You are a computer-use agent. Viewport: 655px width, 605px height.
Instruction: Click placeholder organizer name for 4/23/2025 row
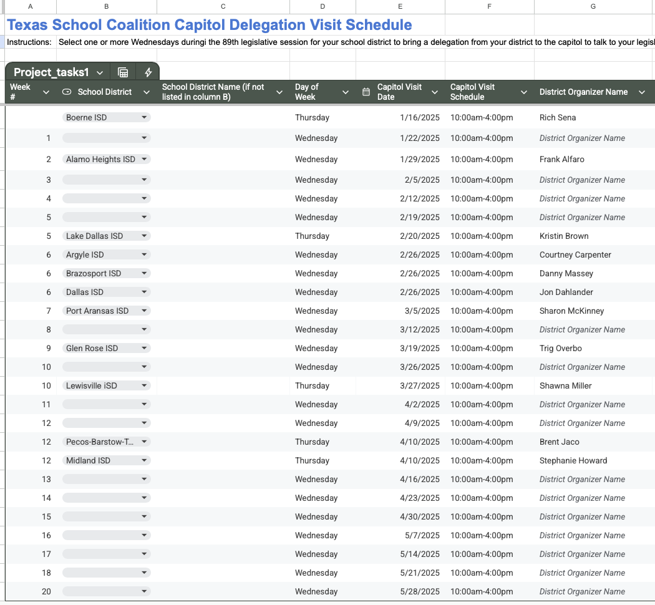594,498
